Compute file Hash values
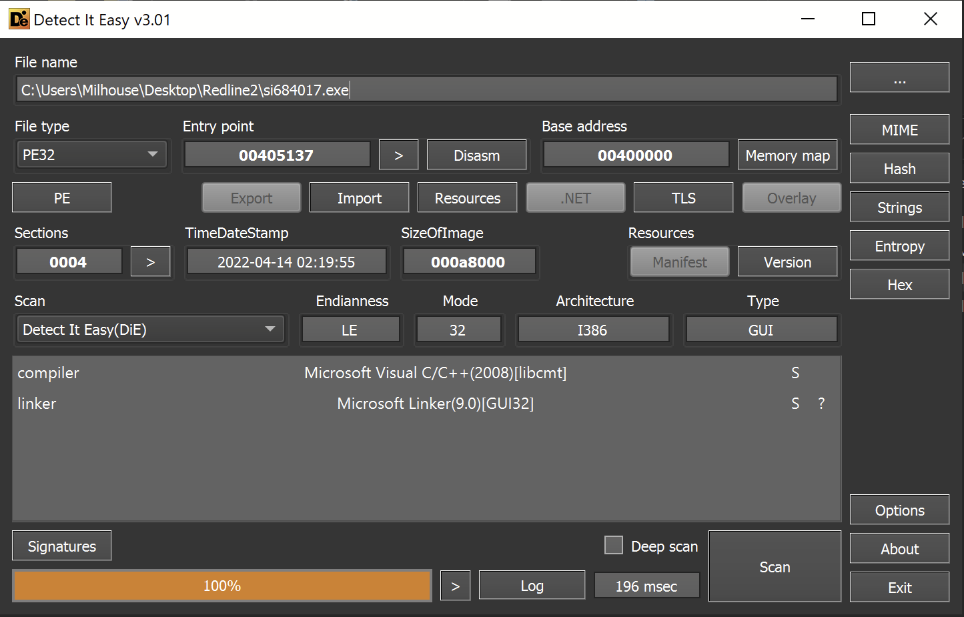964x617 pixels. [899, 168]
